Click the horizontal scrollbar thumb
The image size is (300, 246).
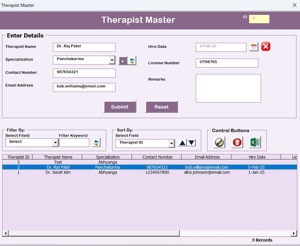[94, 233]
